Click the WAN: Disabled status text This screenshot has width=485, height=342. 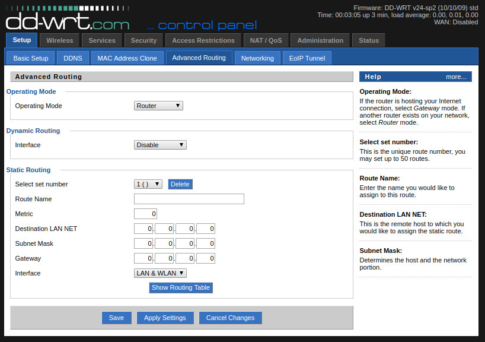(x=456, y=22)
